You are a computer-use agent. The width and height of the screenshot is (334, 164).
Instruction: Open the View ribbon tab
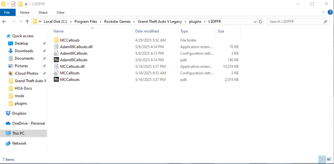coord(60,13)
